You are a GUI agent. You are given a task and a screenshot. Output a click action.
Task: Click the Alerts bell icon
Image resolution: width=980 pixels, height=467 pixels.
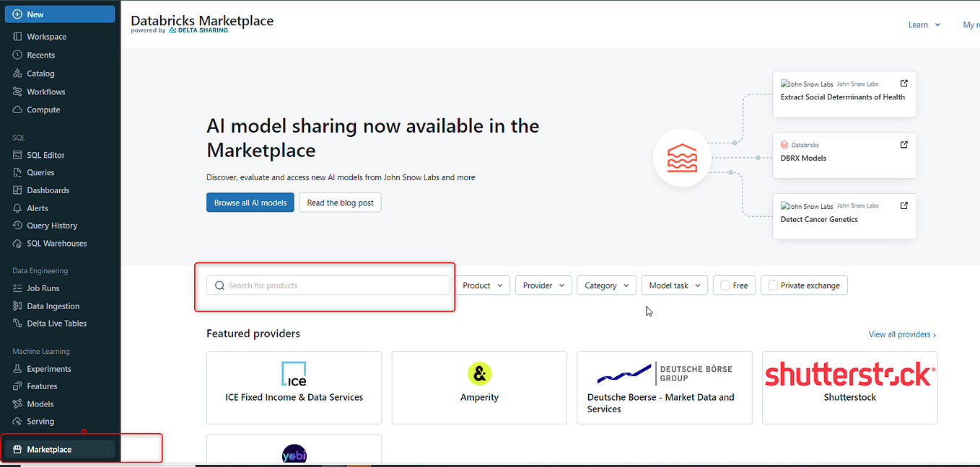17,208
